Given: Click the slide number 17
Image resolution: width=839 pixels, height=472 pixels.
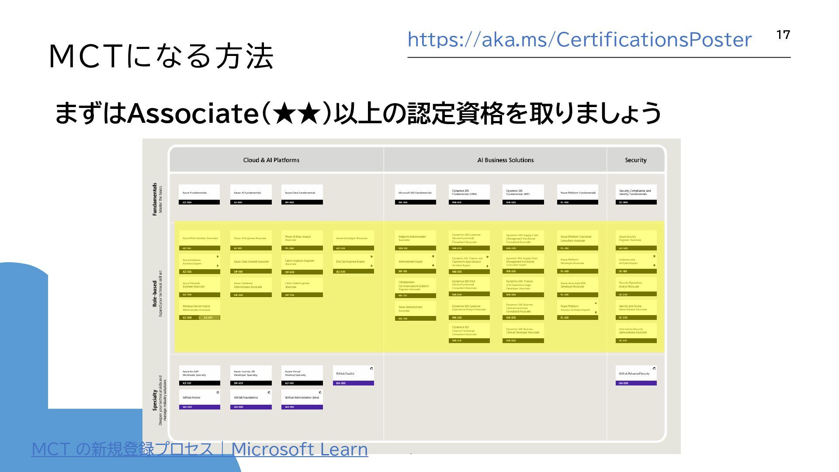Looking at the screenshot, I should click(x=783, y=35).
